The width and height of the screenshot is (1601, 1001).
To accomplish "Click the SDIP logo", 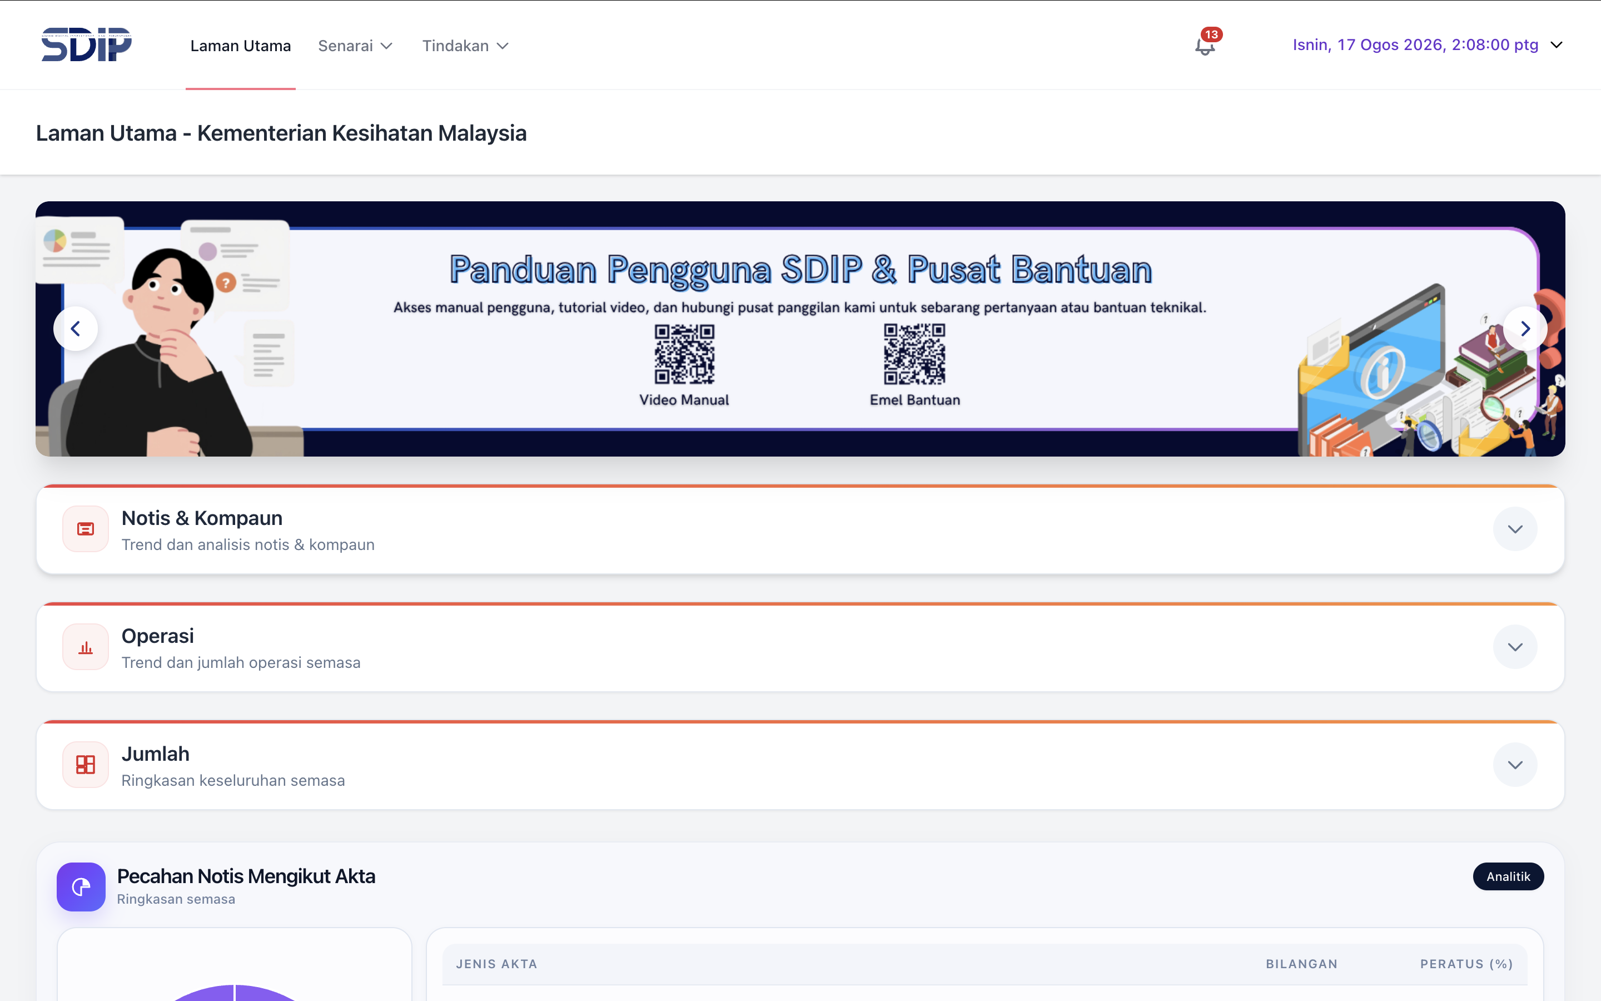I will [x=87, y=44].
